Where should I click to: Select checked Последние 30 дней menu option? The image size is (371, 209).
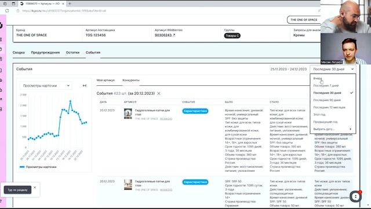point(333,93)
